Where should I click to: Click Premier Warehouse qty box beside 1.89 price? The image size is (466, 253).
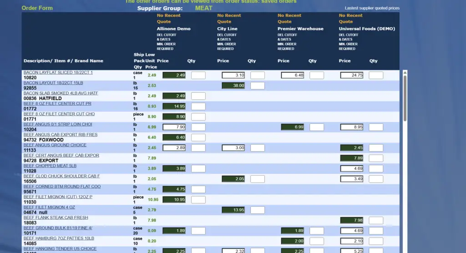point(317,231)
